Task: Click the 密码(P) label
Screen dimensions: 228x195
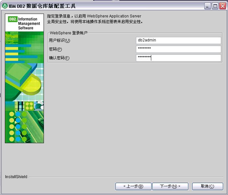Action: [x=55, y=49]
